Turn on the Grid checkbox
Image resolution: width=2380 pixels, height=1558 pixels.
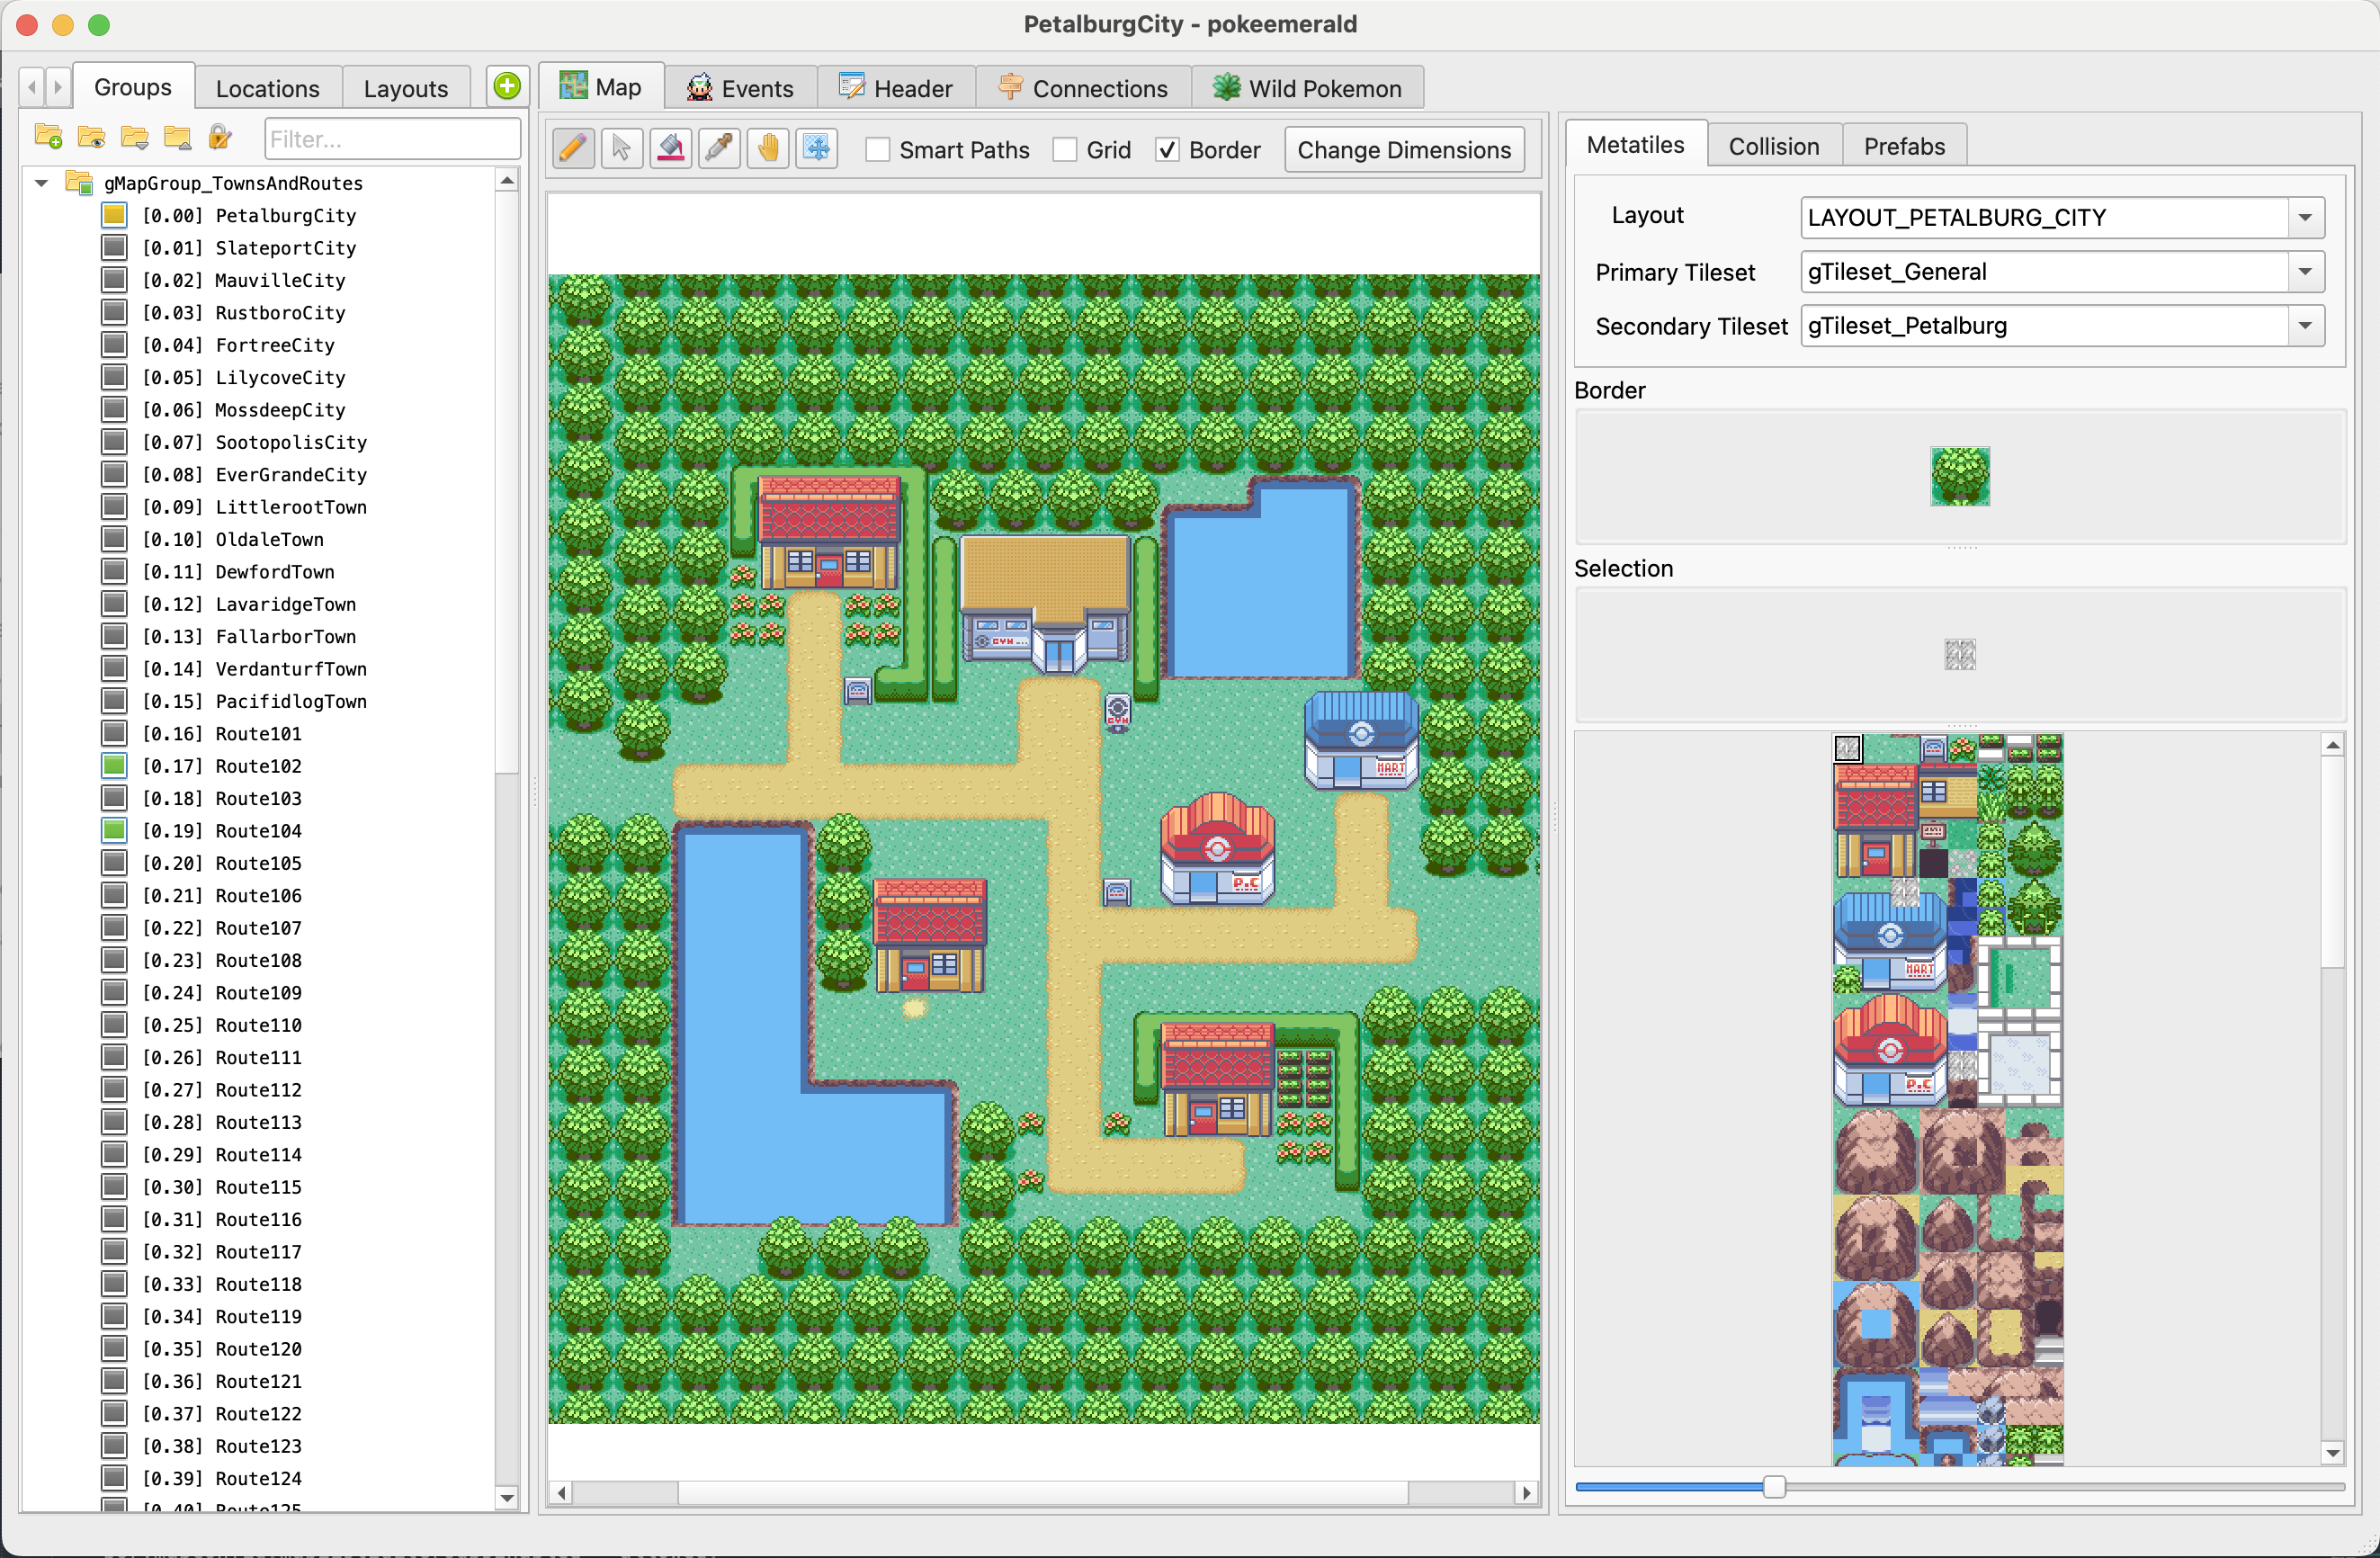[1065, 149]
